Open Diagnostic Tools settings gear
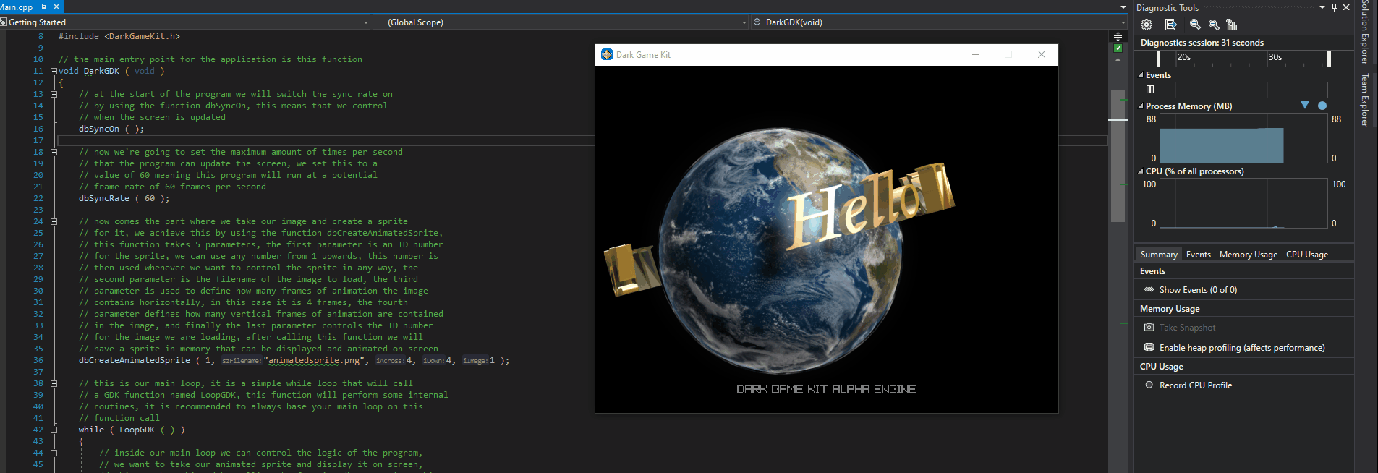 point(1147,25)
